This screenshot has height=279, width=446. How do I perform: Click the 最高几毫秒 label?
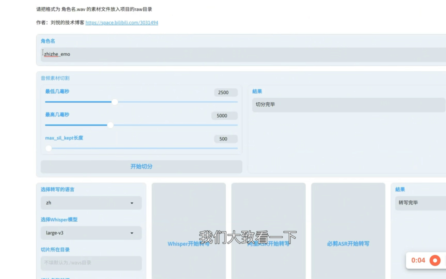pyautogui.click(x=57, y=115)
